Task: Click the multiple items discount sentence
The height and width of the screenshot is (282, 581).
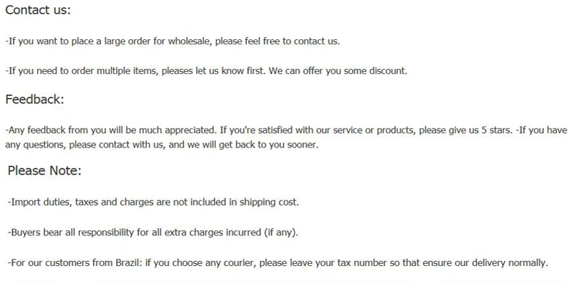Action: tap(206, 71)
